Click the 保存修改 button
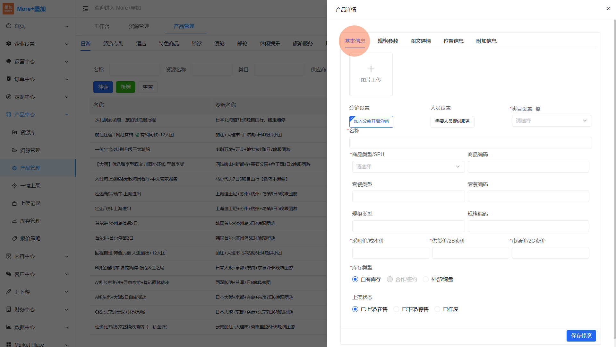The image size is (616, 347). pos(581,335)
